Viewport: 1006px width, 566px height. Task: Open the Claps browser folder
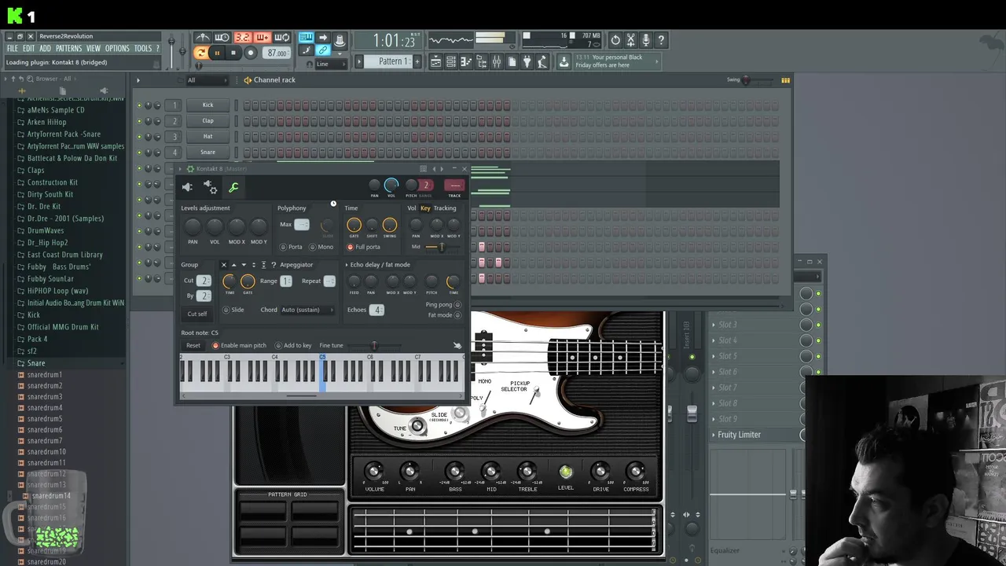coord(36,170)
